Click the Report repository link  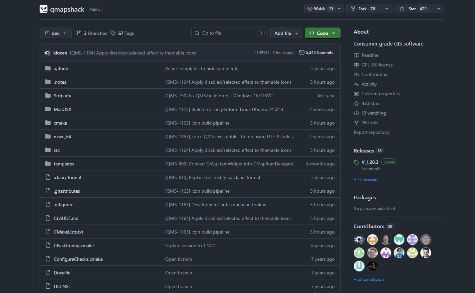point(371,132)
